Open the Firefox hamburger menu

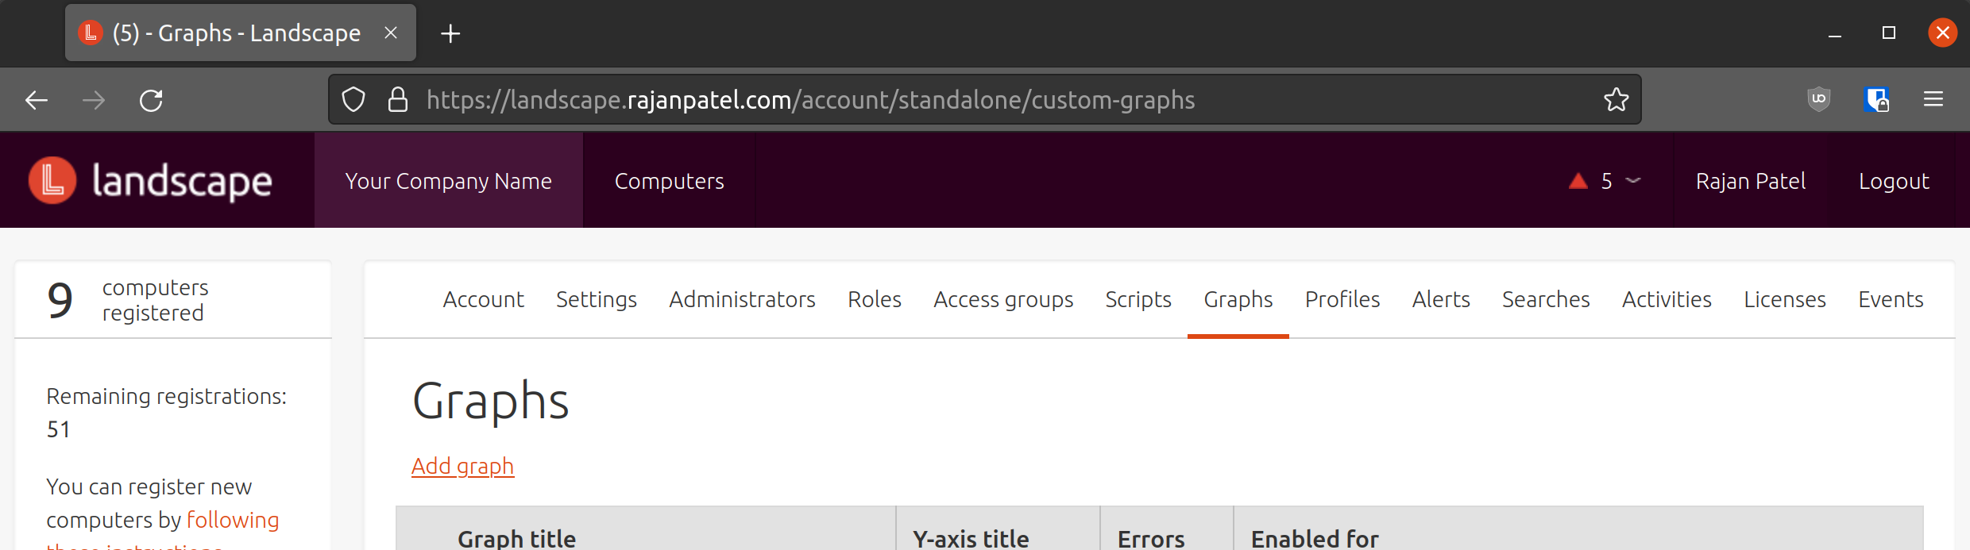(x=1933, y=99)
